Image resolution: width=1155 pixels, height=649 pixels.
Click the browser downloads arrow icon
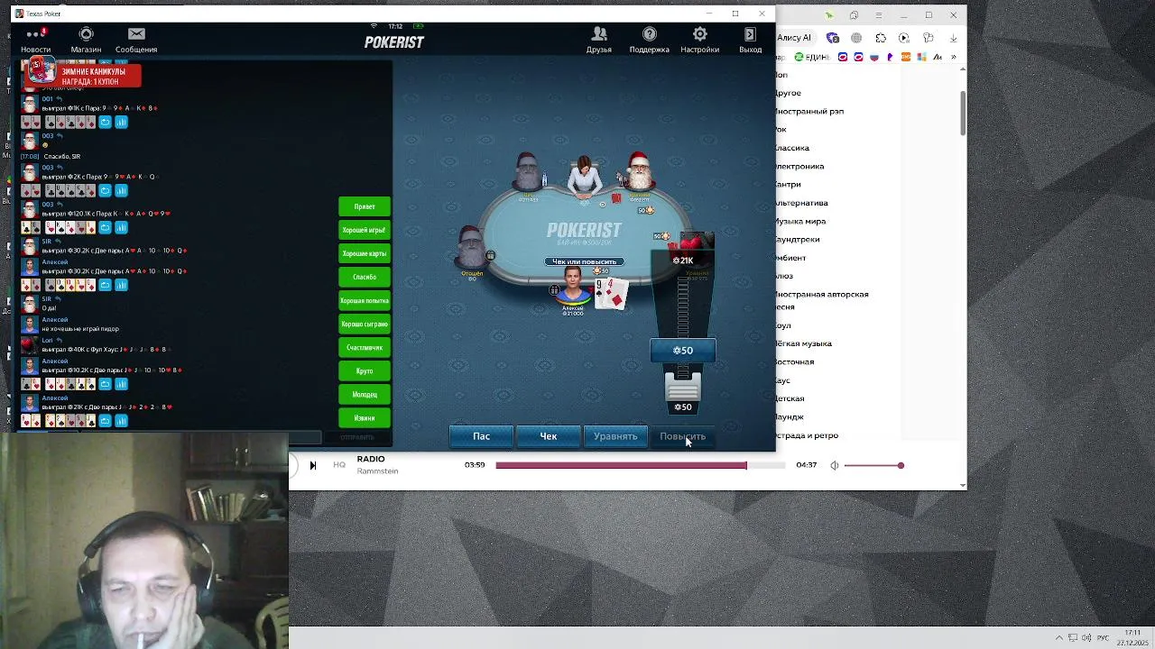tap(954, 38)
